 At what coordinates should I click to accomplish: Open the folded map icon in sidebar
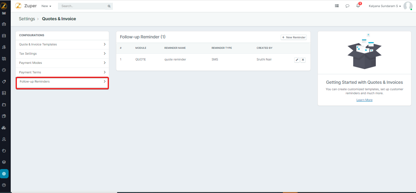click(x=4, y=59)
